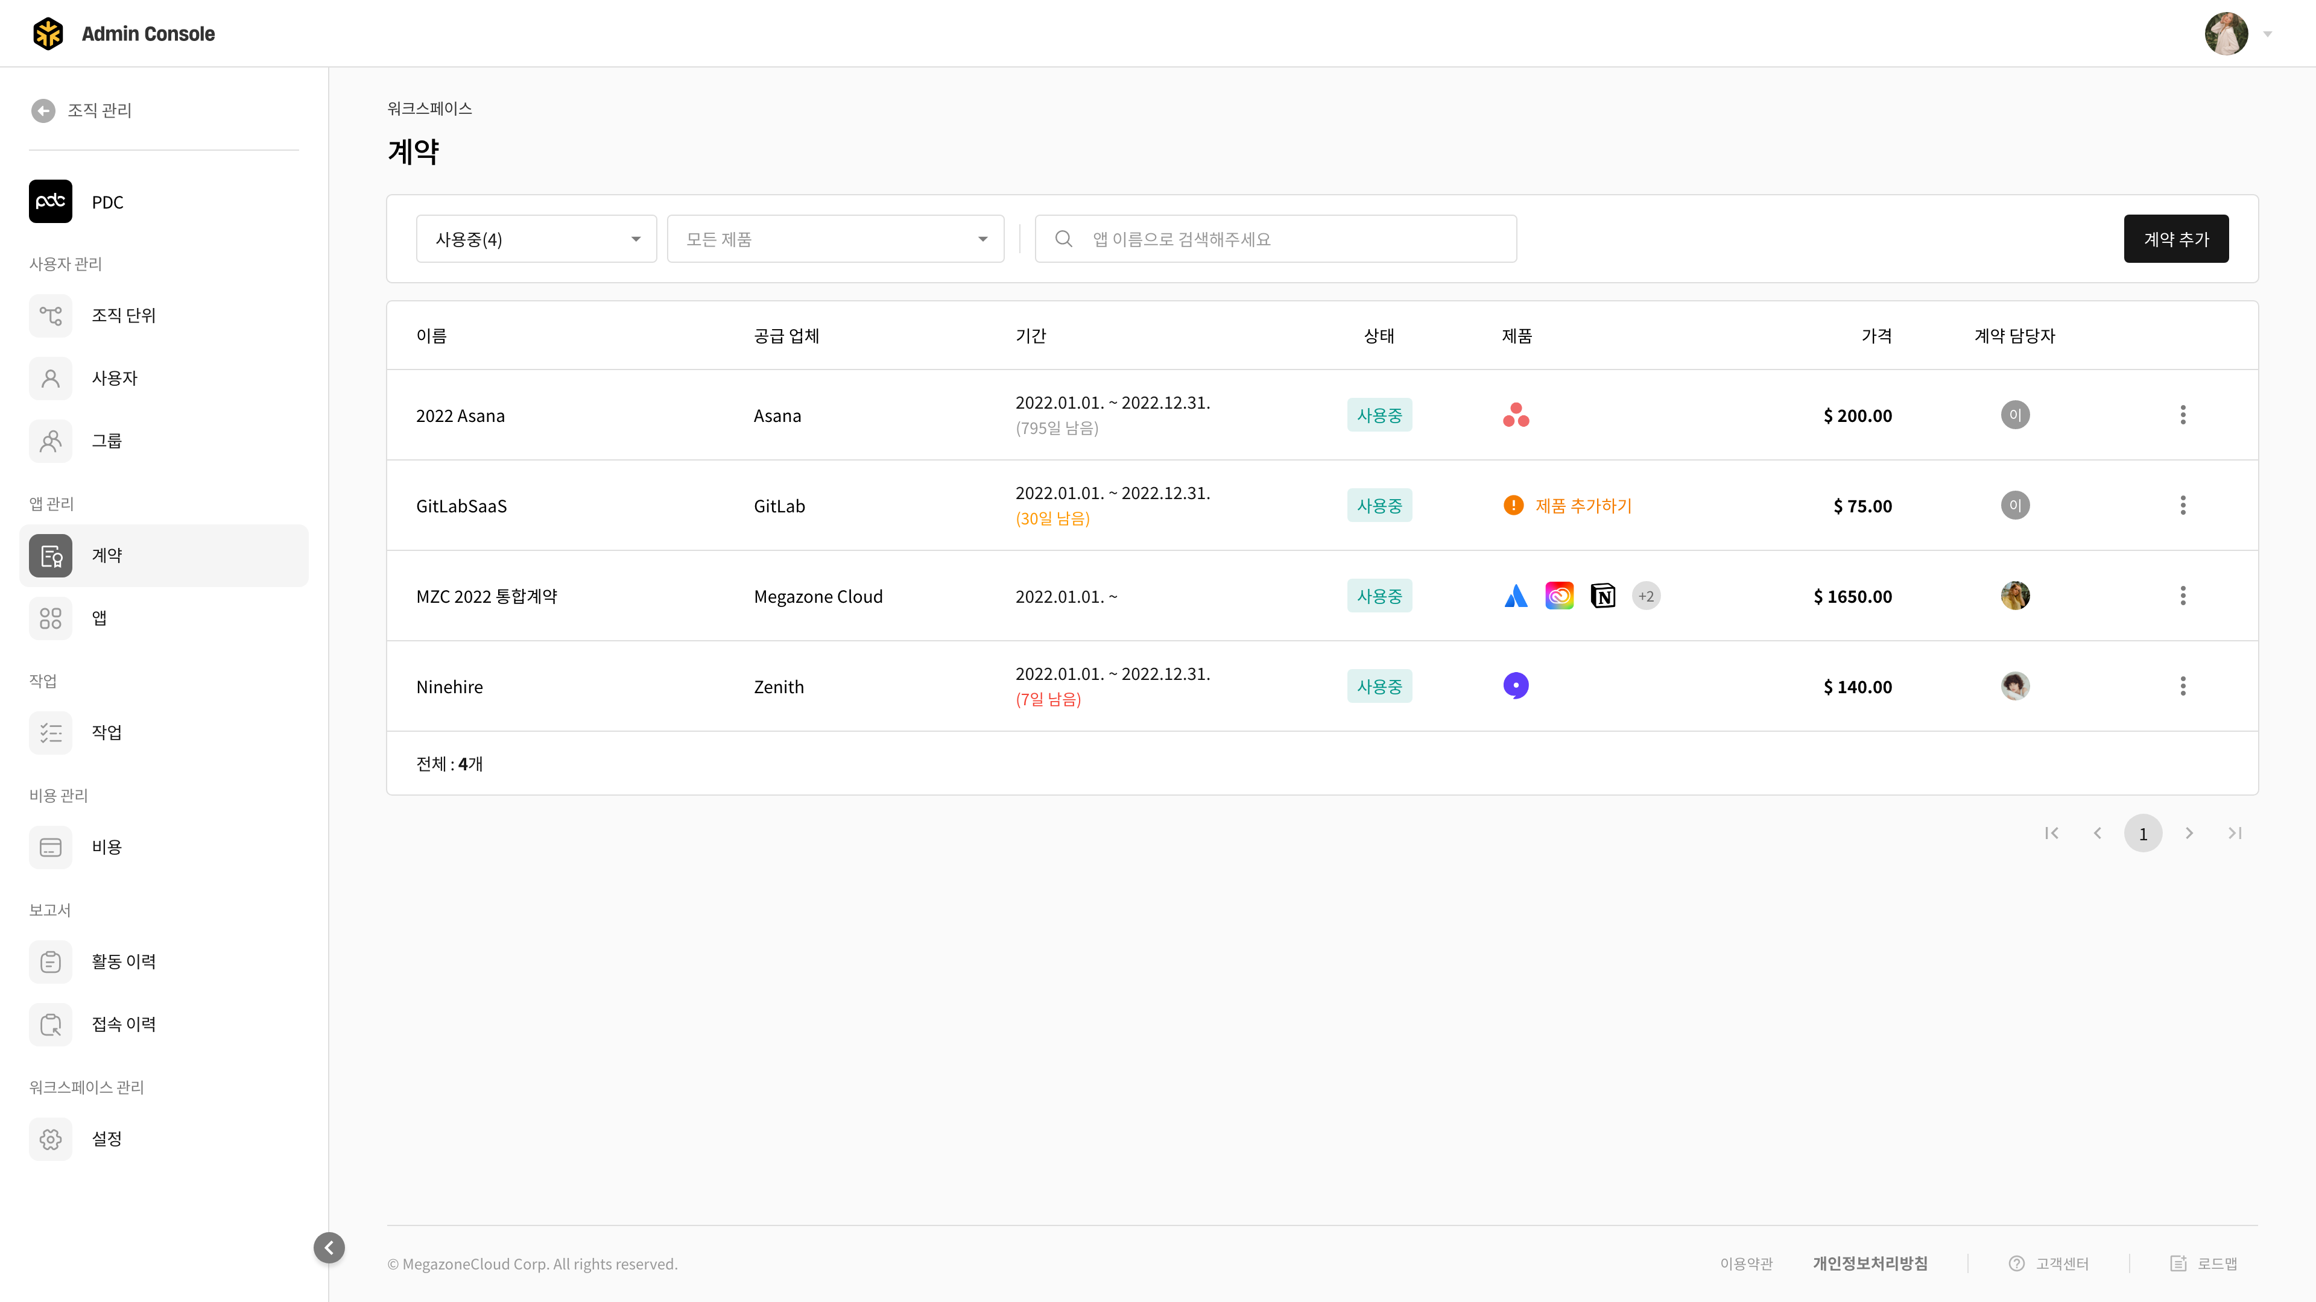This screenshot has width=2316, height=1302.
Task: Click the 조직 관리 back link text
Action: pyautogui.click(x=100, y=110)
